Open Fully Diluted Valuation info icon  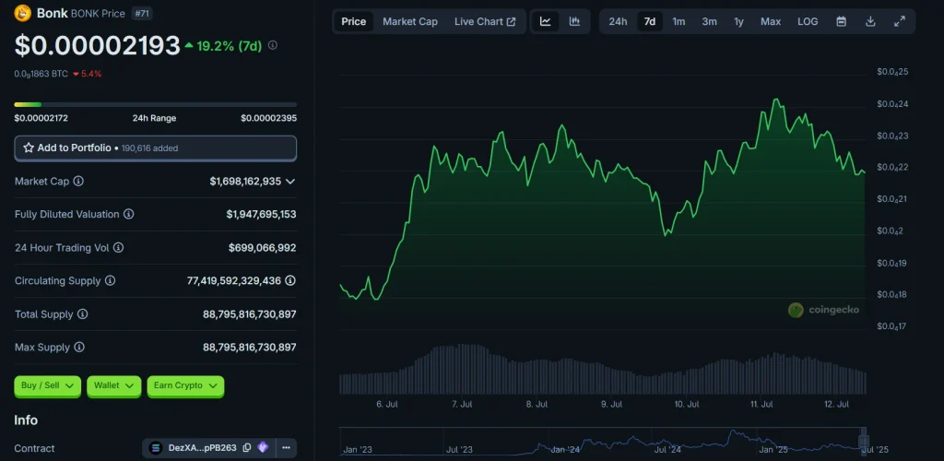tap(129, 214)
